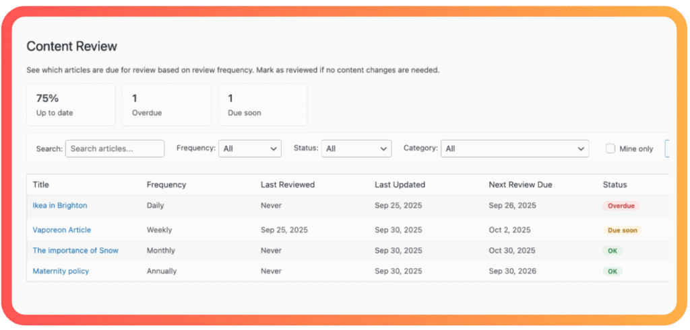The image size is (690, 330).
Task: Enable the Mine only checkbox
Action: [610, 149]
